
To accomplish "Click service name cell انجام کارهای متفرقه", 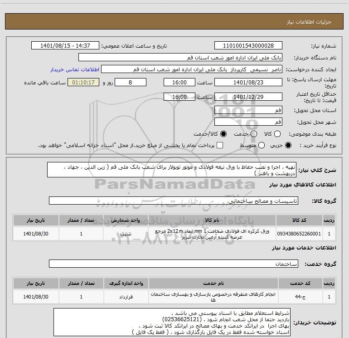I will pyautogui.click(x=213, y=297).
